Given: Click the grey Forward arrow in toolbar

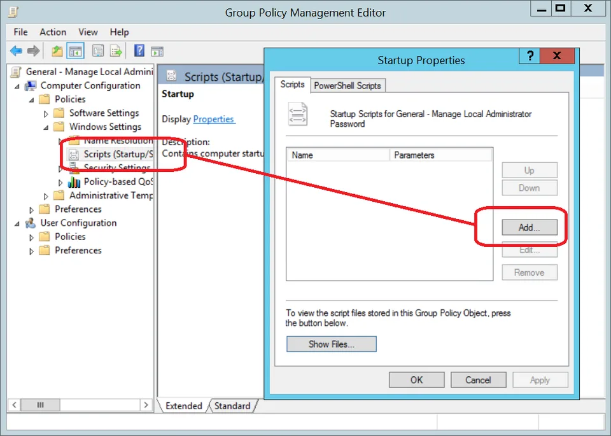Looking at the screenshot, I should tap(34, 51).
